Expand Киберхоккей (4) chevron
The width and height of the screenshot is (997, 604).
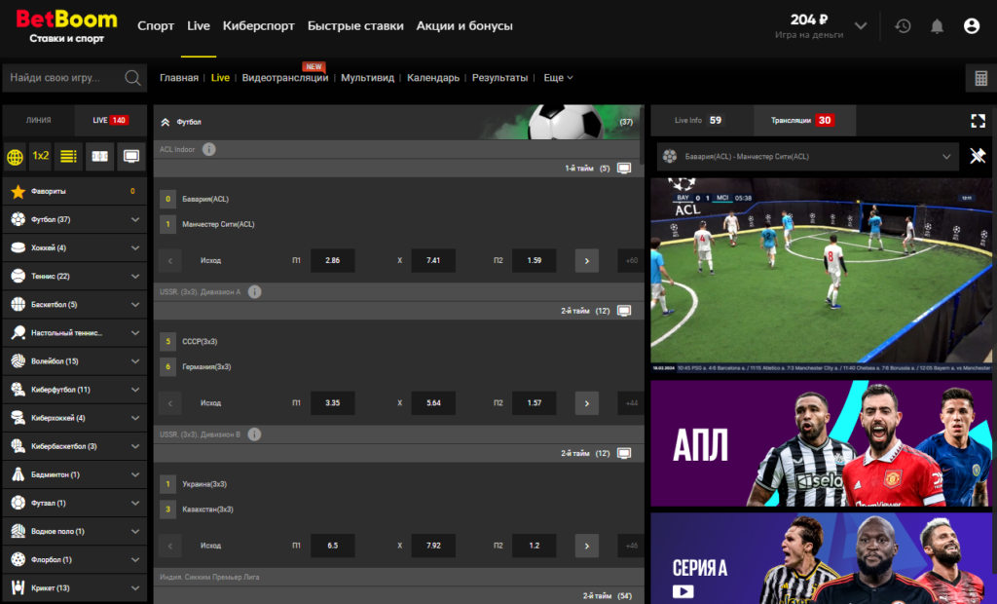(x=134, y=418)
